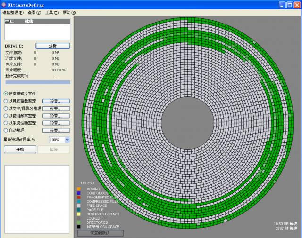302x238 pixels.
Task: Open 设置 for 以系统波动整理
Action: (x=56, y=123)
